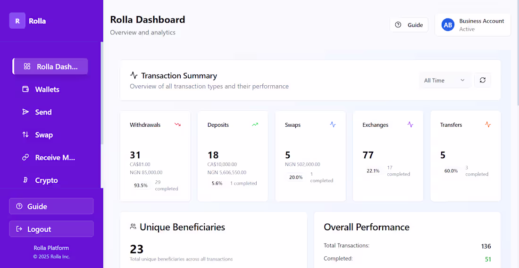Click the Exchanges 22.1% badge

click(x=373, y=171)
